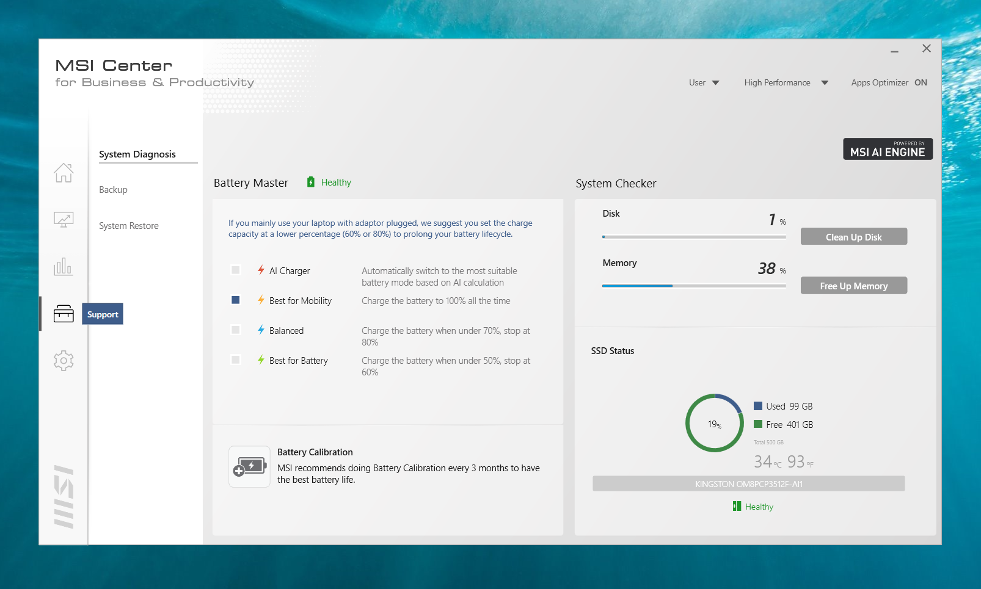The width and height of the screenshot is (981, 589).
Task: Click the KINGSTON OM8PCP3512F-AI1 drive bar
Action: (x=748, y=484)
